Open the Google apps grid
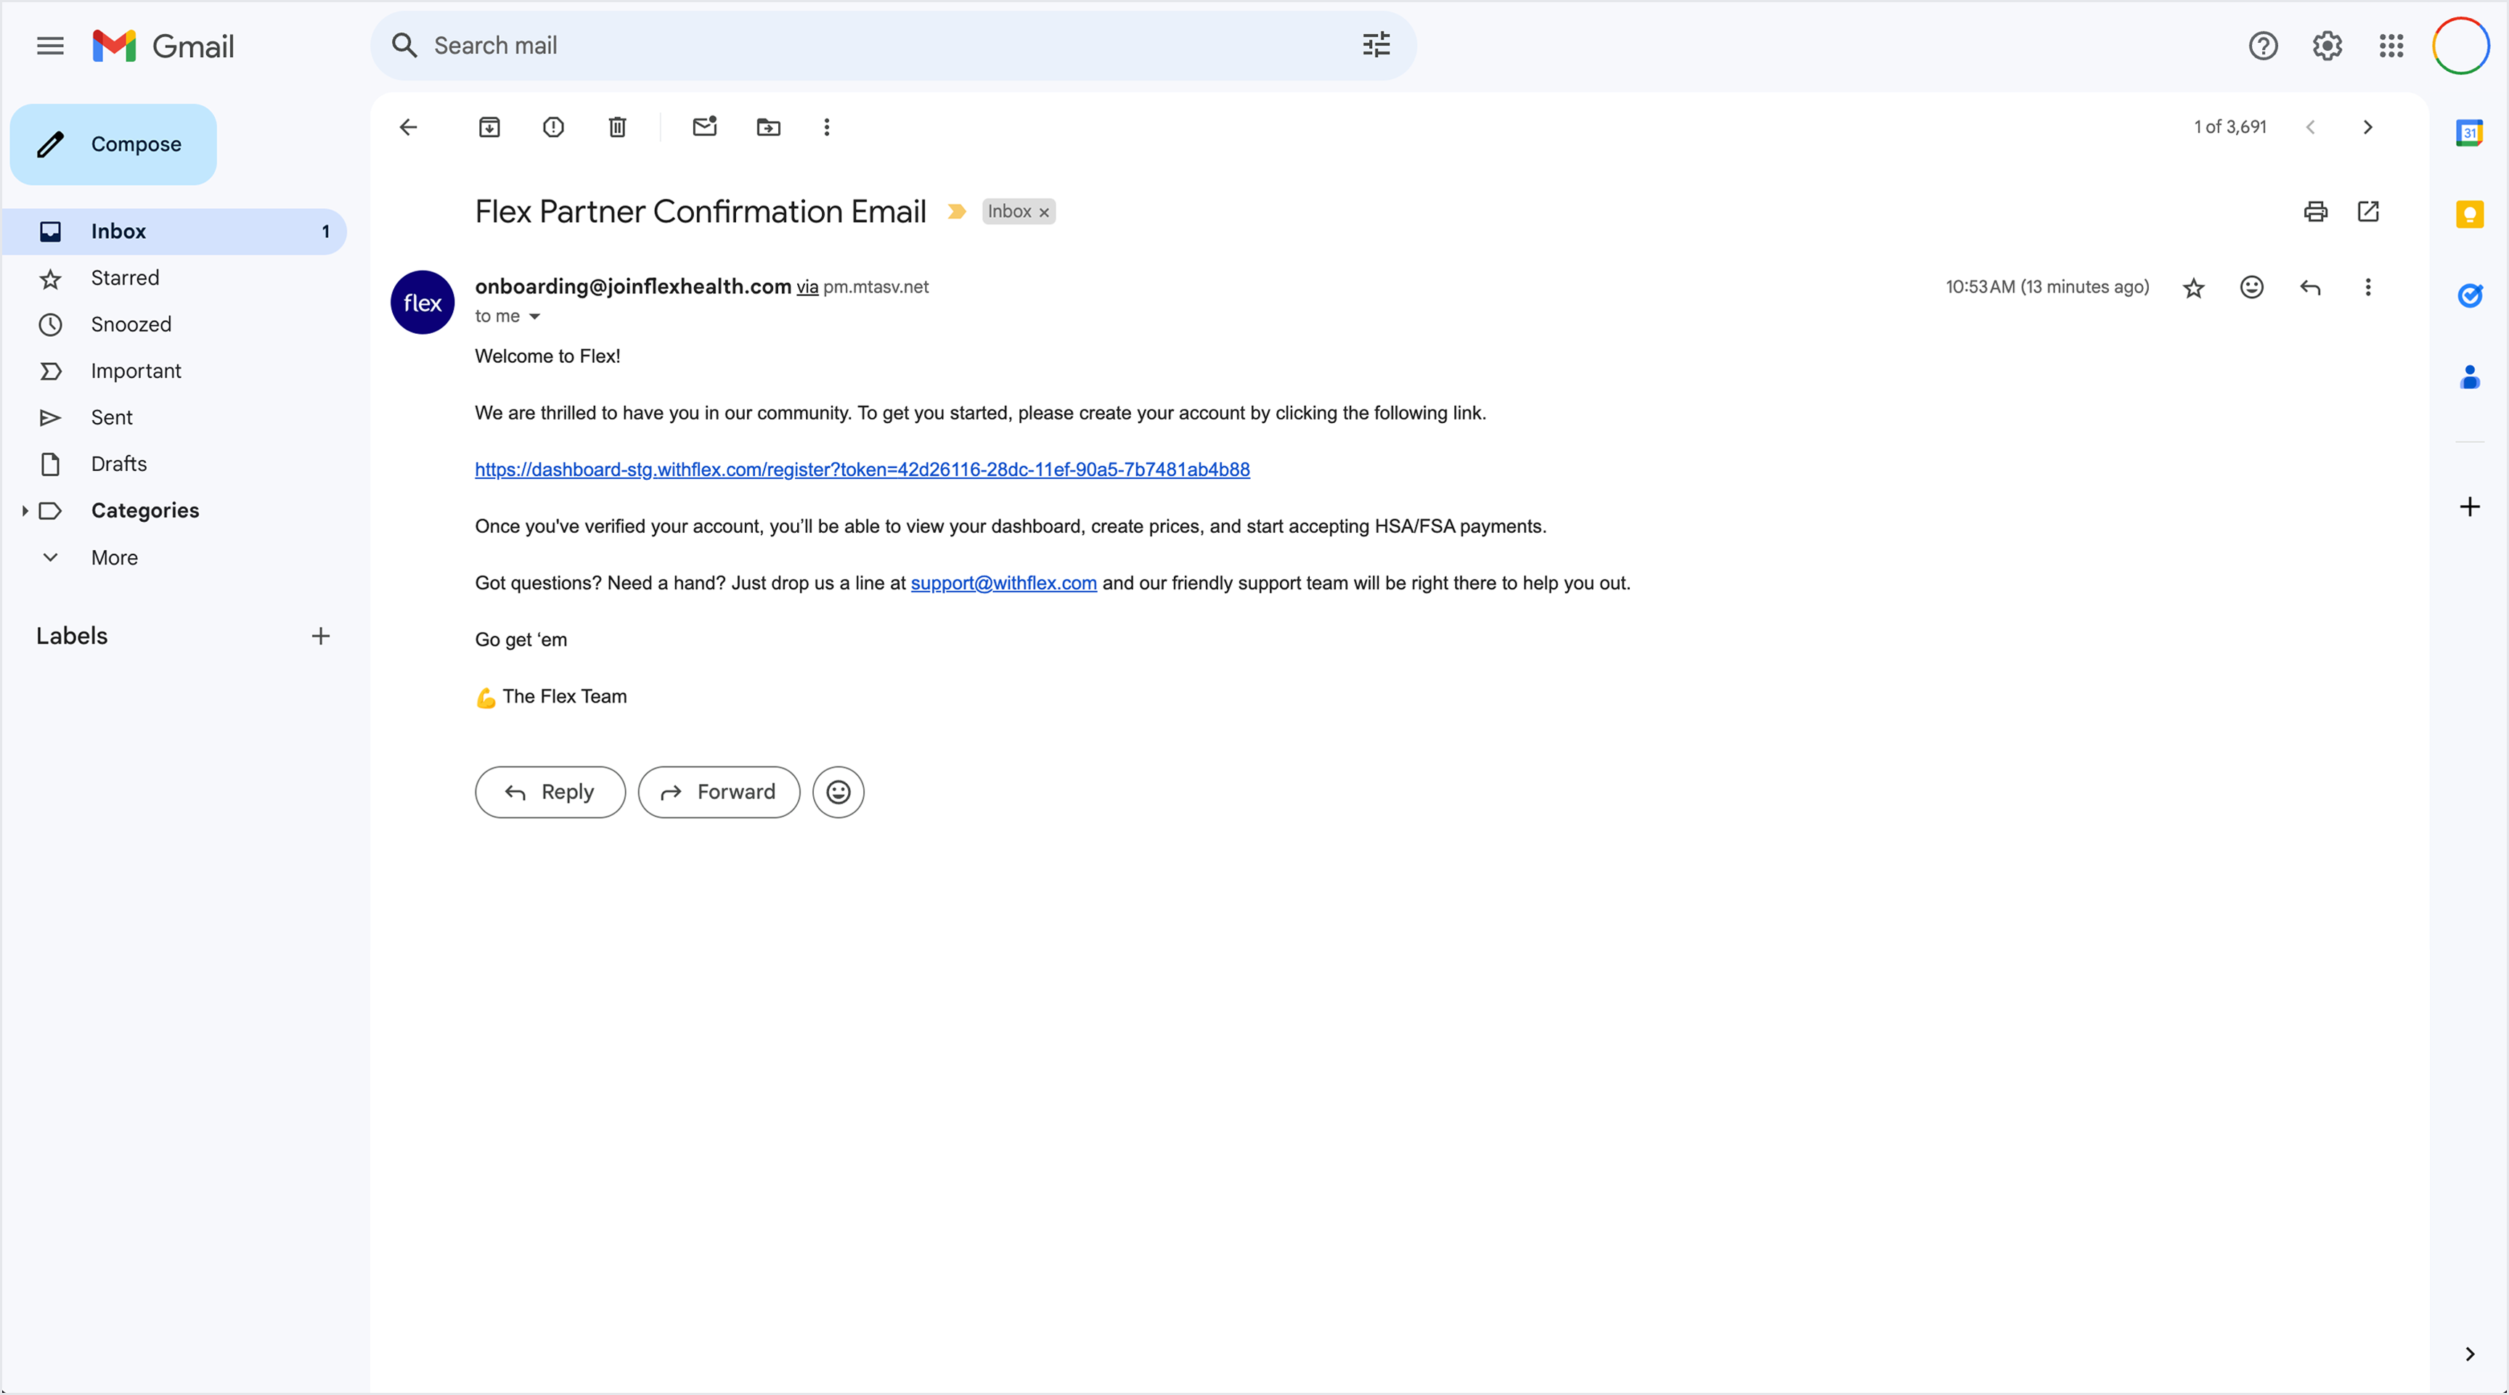 click(x=2391, y=46)
